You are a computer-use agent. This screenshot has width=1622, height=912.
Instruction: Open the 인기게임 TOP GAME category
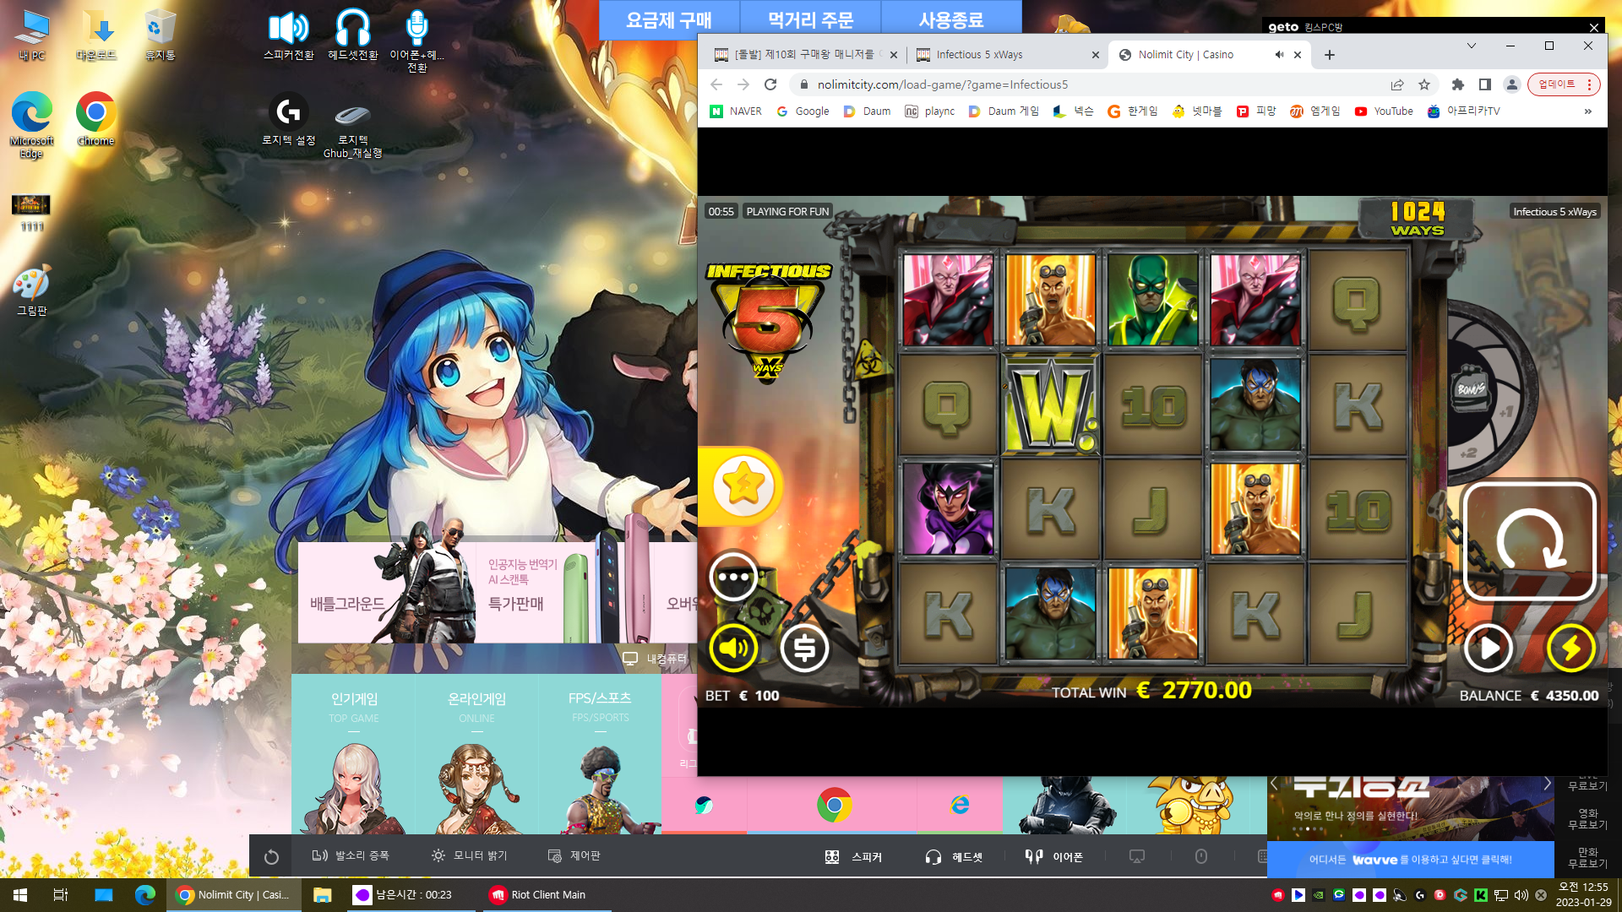click(354, 754)
